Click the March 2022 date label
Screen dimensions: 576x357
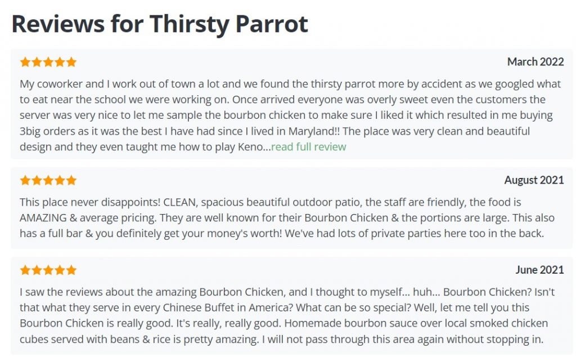535,62
